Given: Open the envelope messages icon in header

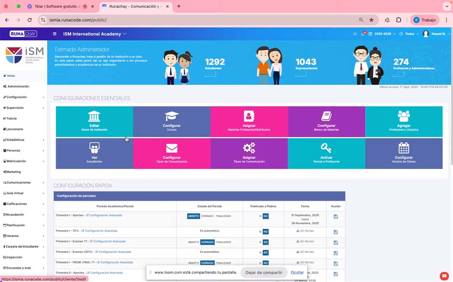Looking at the screenshot, I should tap(355, 34).
